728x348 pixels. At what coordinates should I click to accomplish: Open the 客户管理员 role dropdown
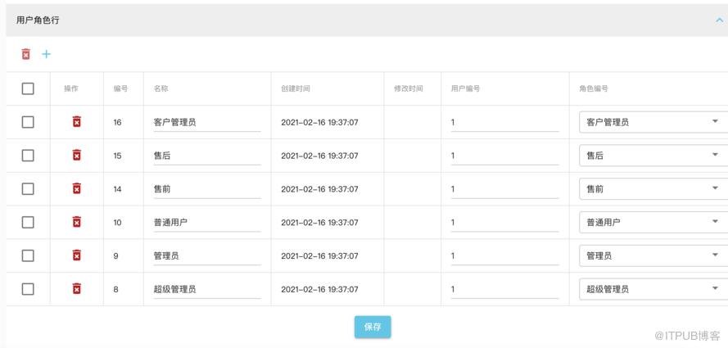point(653,122)
